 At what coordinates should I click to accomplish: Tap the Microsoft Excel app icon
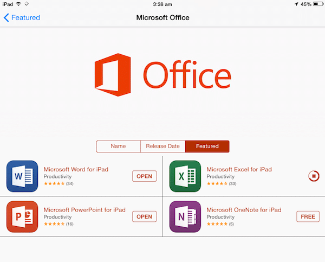[x=185, y=176]
